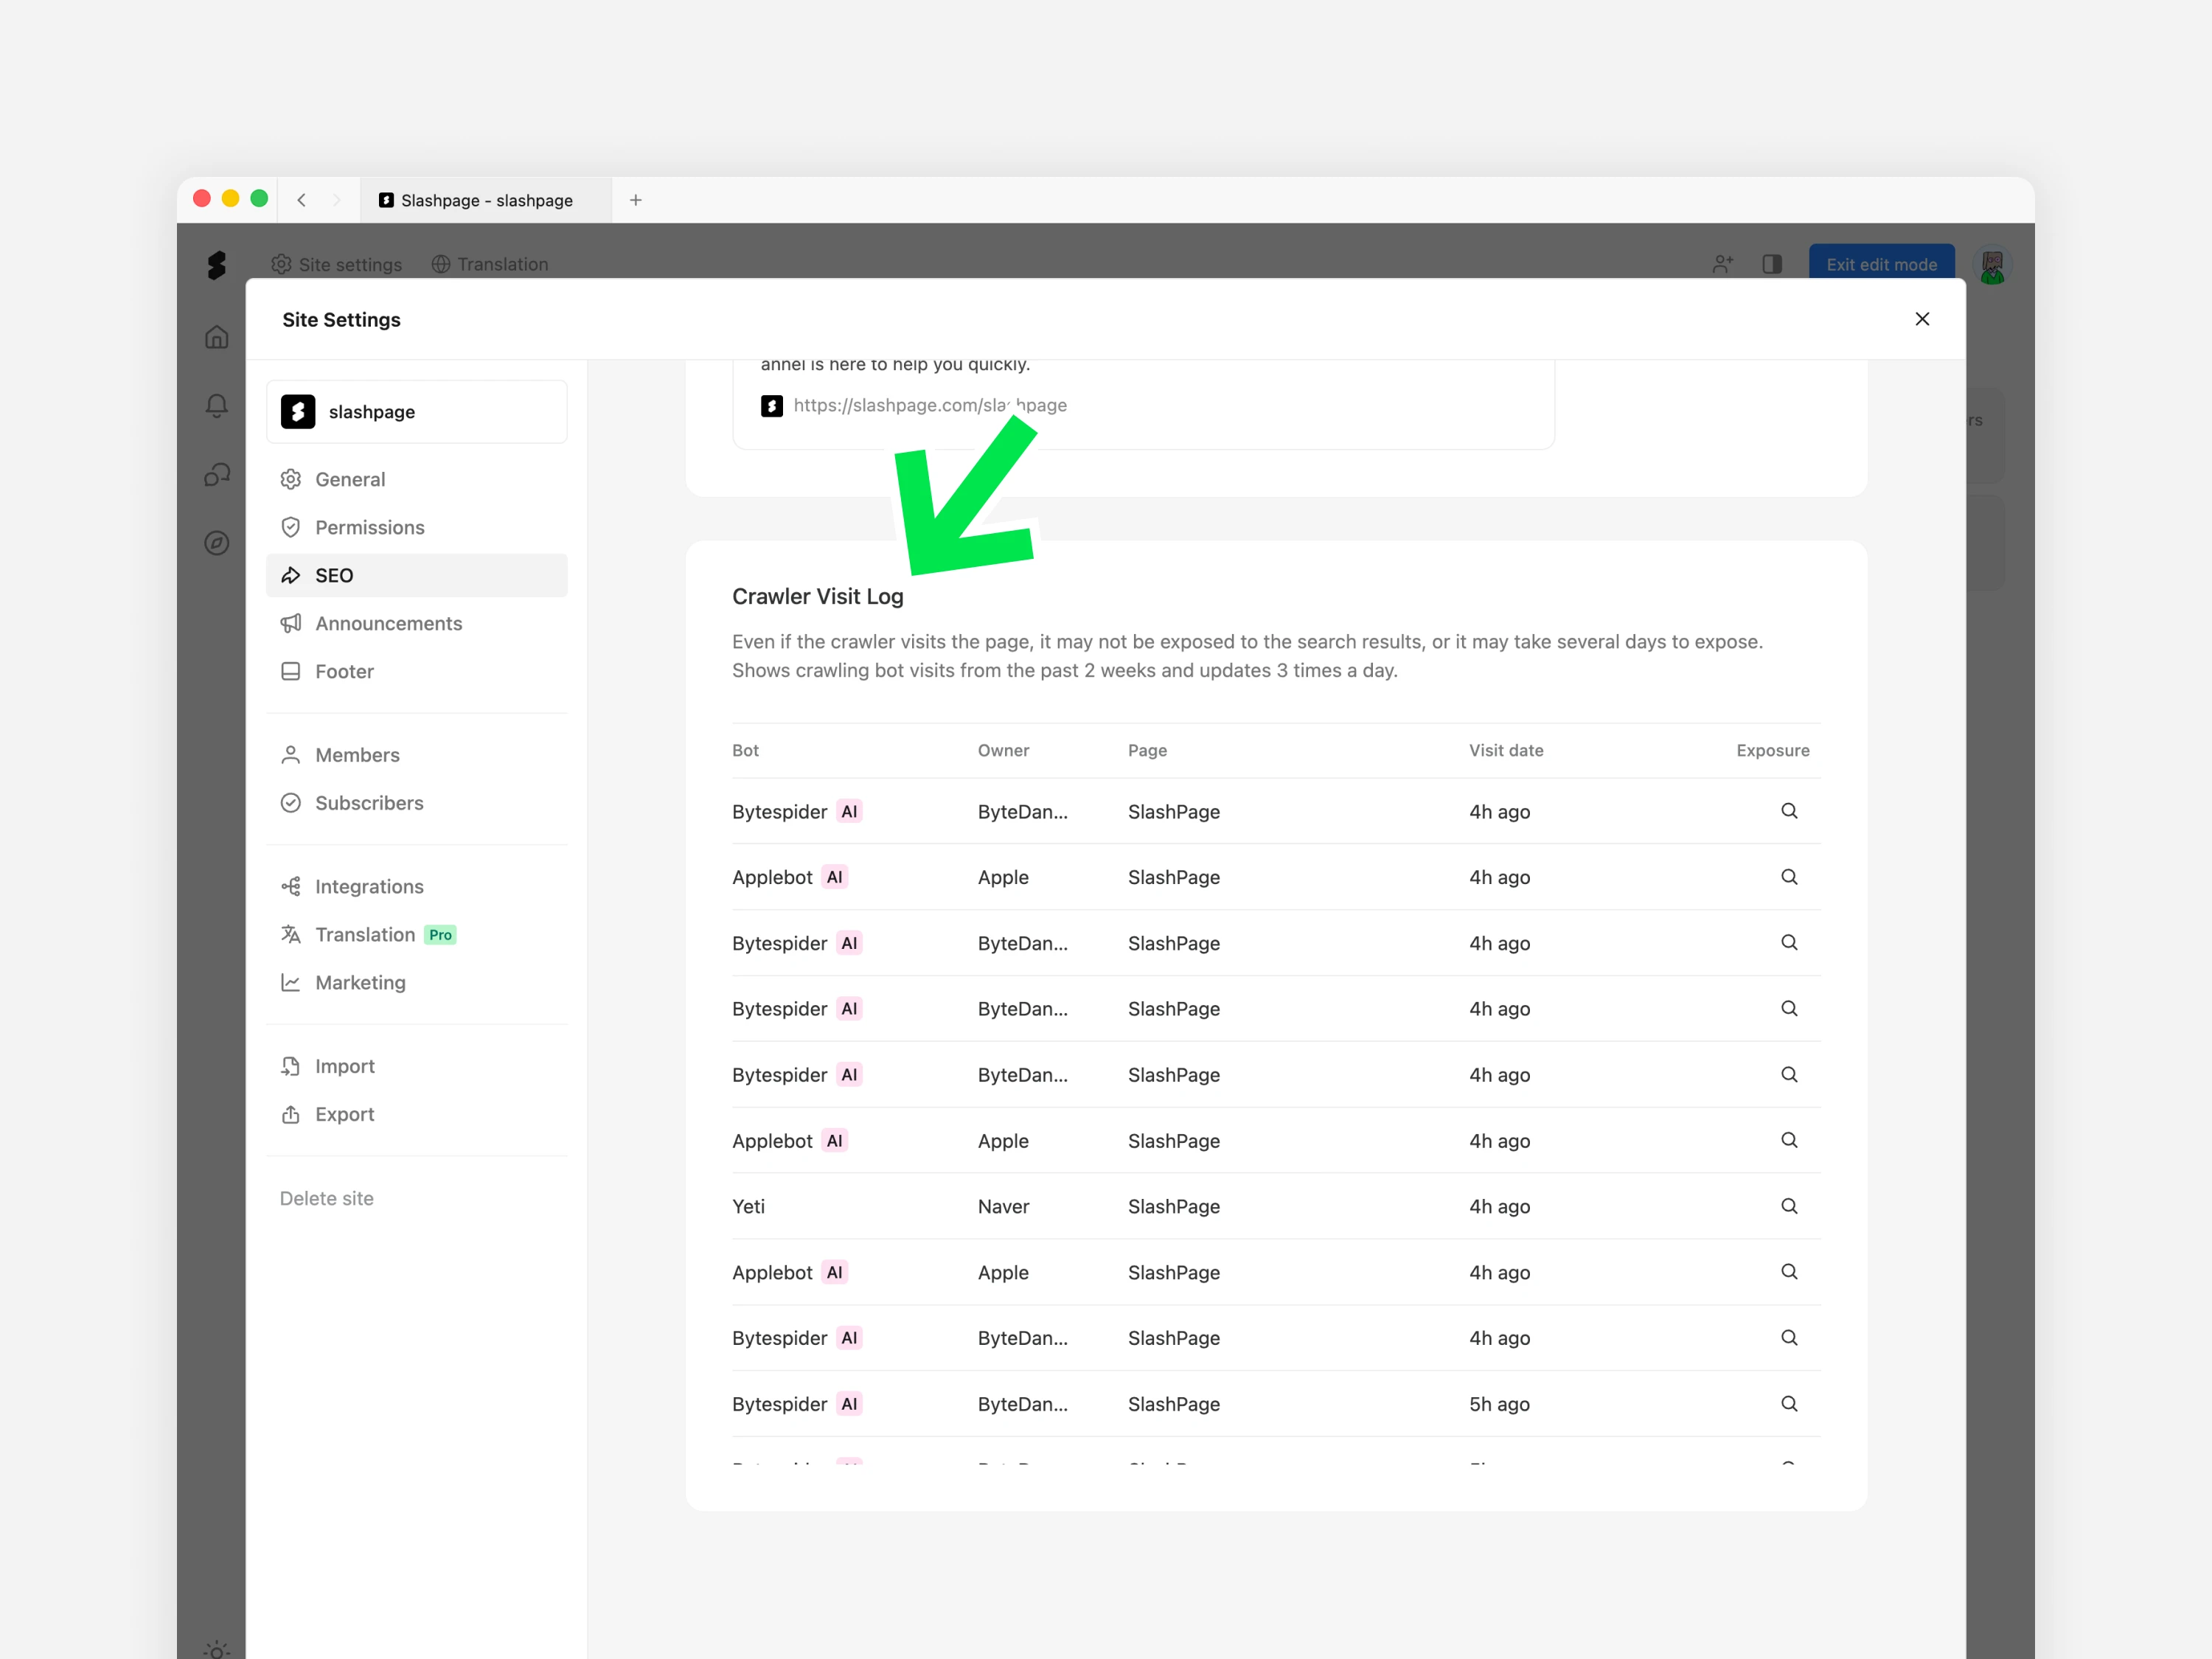The image size is (2212, 1659).
Task: Open the compass explore icon
Action: coord(216,543)
